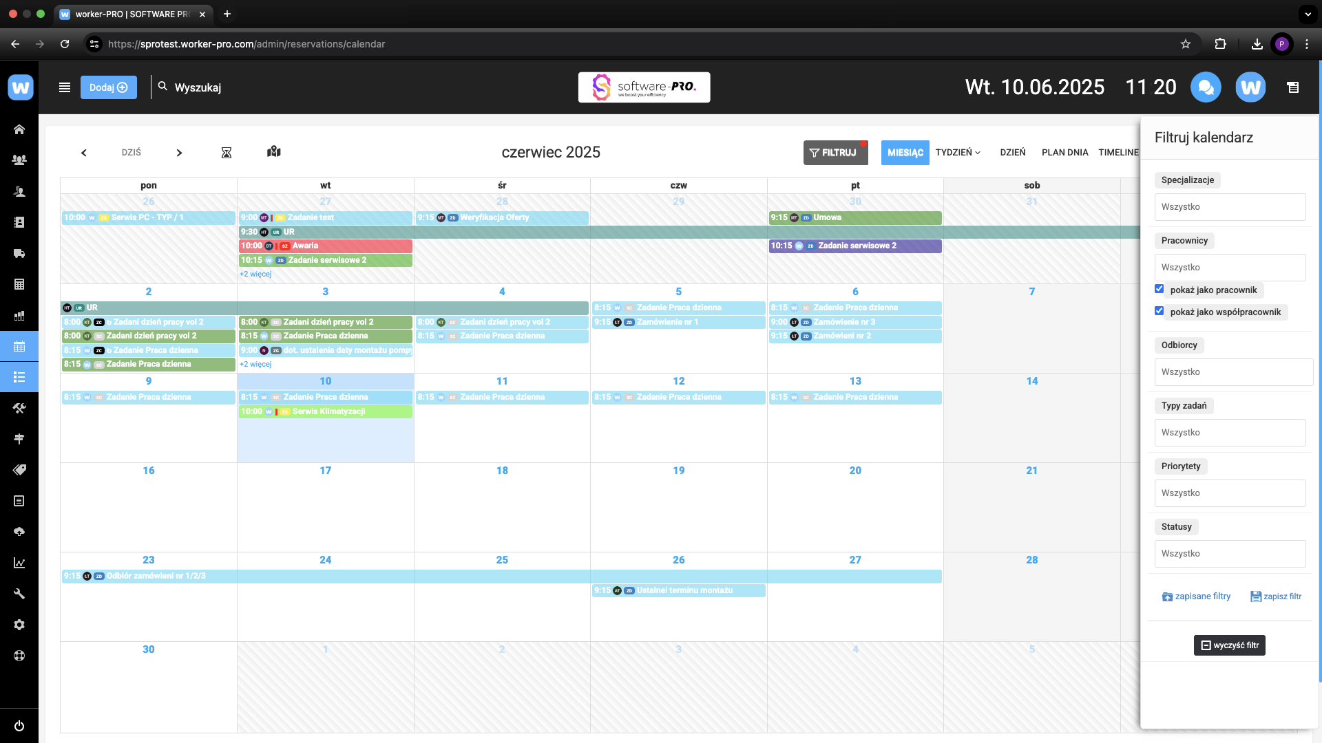This screenshot has width=1322, height=743.
Task: Switch to DZIEŃ calendar view
Action: pos(1012,153)
